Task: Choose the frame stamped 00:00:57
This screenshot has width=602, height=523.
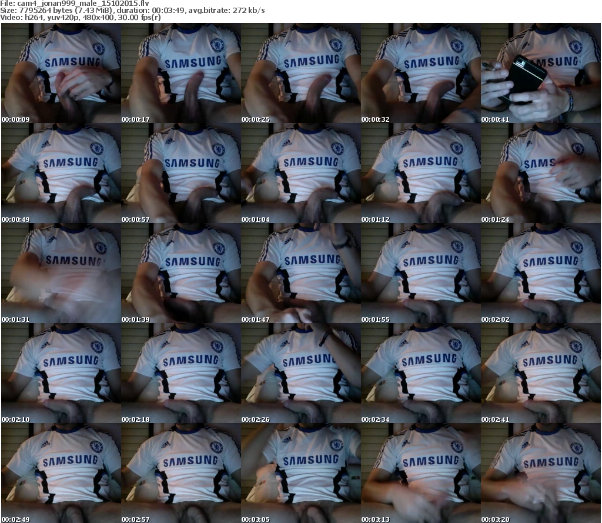Action: tap(181, 173)
